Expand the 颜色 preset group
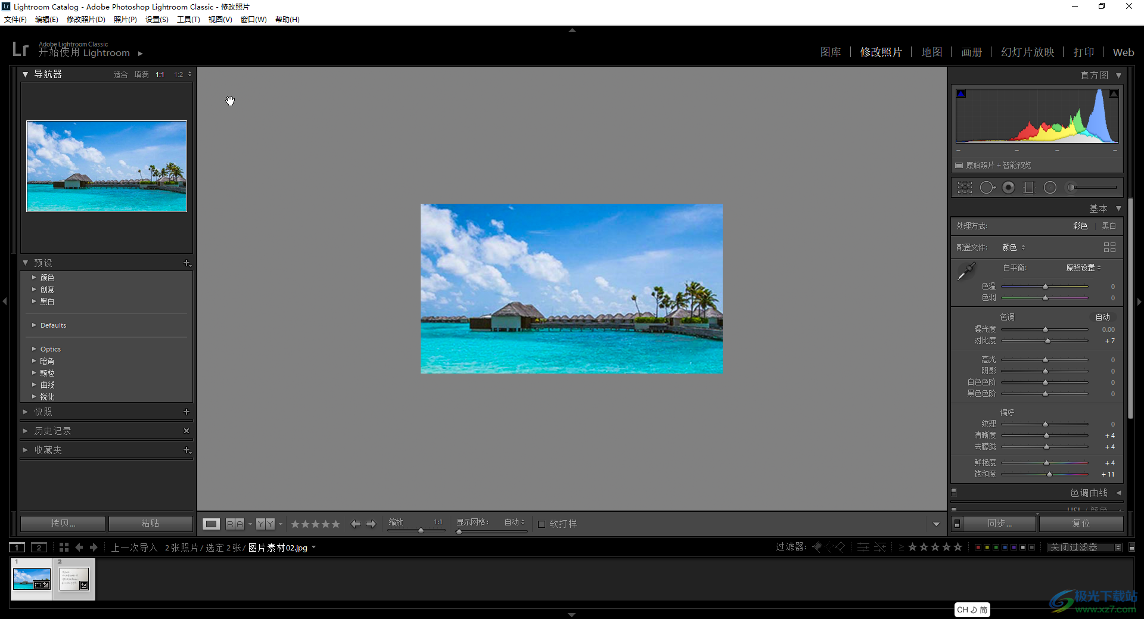Image resolution: width=1144 pixels, height=619 pixels. 47,278
